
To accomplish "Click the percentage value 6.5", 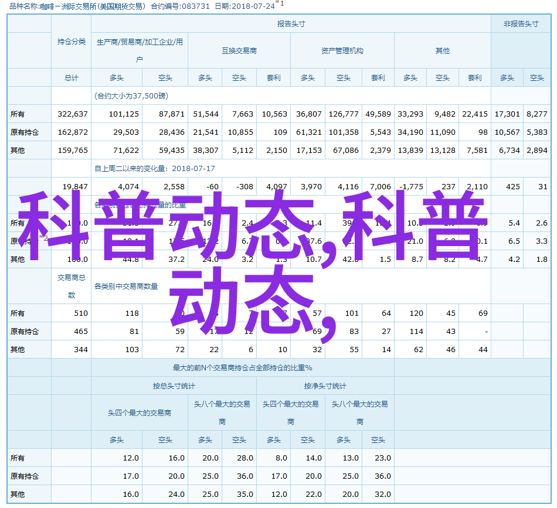I will [x=514, y=241].
